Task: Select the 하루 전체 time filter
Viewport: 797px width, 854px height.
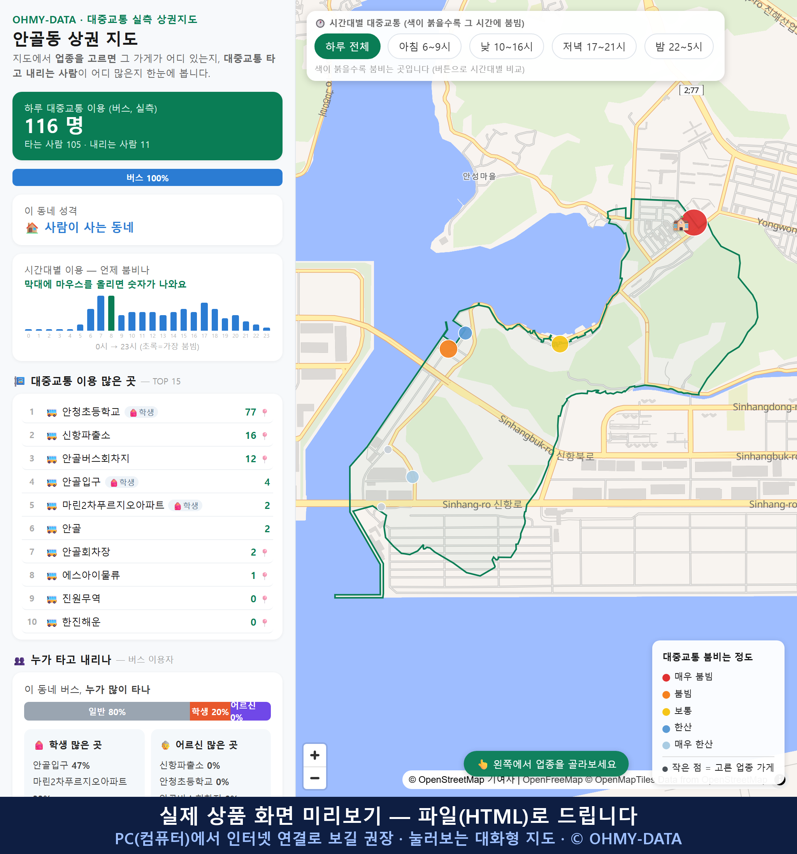Action: (x=347, y=46)
